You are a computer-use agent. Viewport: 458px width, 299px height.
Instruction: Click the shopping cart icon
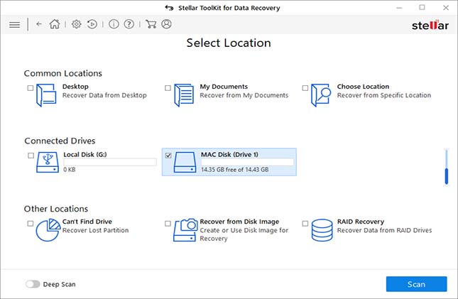[151, 24]
